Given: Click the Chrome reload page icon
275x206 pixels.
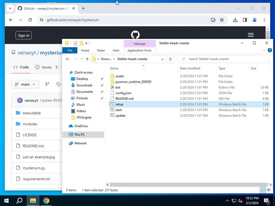Looking at the screenshot, I should click(30, 20).
